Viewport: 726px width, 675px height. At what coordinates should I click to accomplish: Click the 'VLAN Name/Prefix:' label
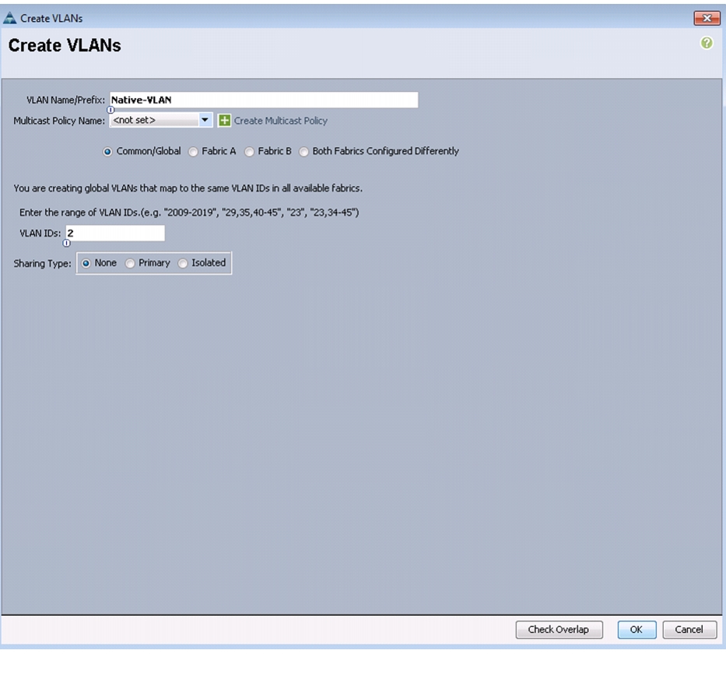point(65,100)
